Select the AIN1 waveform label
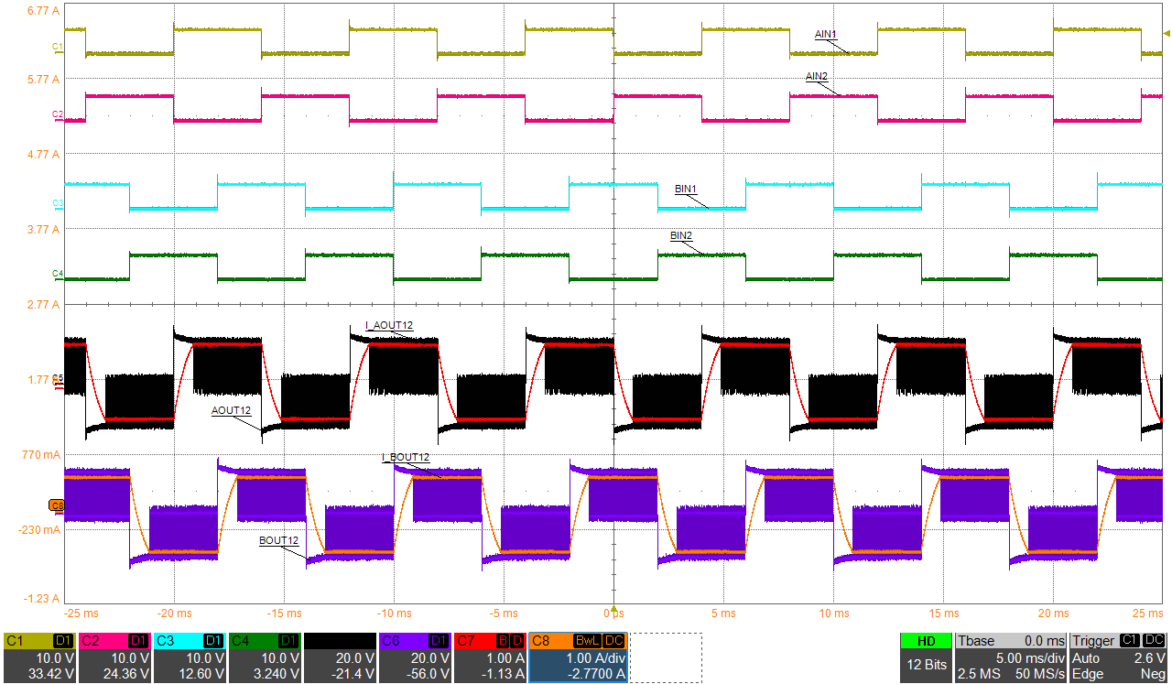This screenshot has height=684, width=1172. (826, 35)
